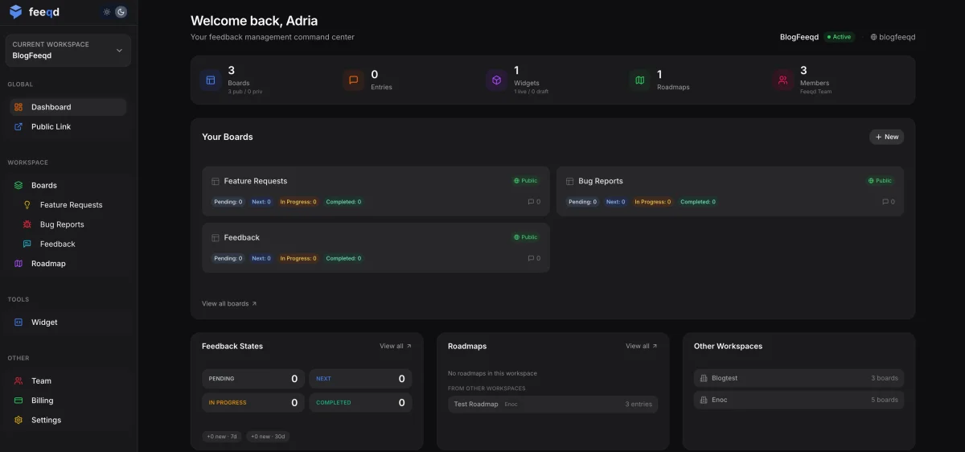Click the message icon beside sidebar Feedback

27,244
